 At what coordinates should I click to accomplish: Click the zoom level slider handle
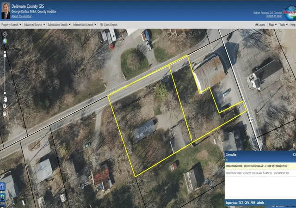[5, 55]
